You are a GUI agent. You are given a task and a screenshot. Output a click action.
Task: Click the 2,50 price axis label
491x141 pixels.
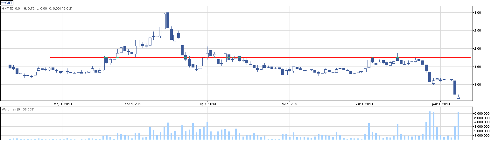click(478, 31)
